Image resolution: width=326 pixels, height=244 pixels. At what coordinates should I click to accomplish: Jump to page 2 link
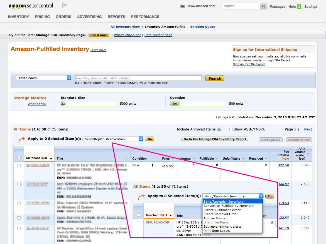point(298,129)
